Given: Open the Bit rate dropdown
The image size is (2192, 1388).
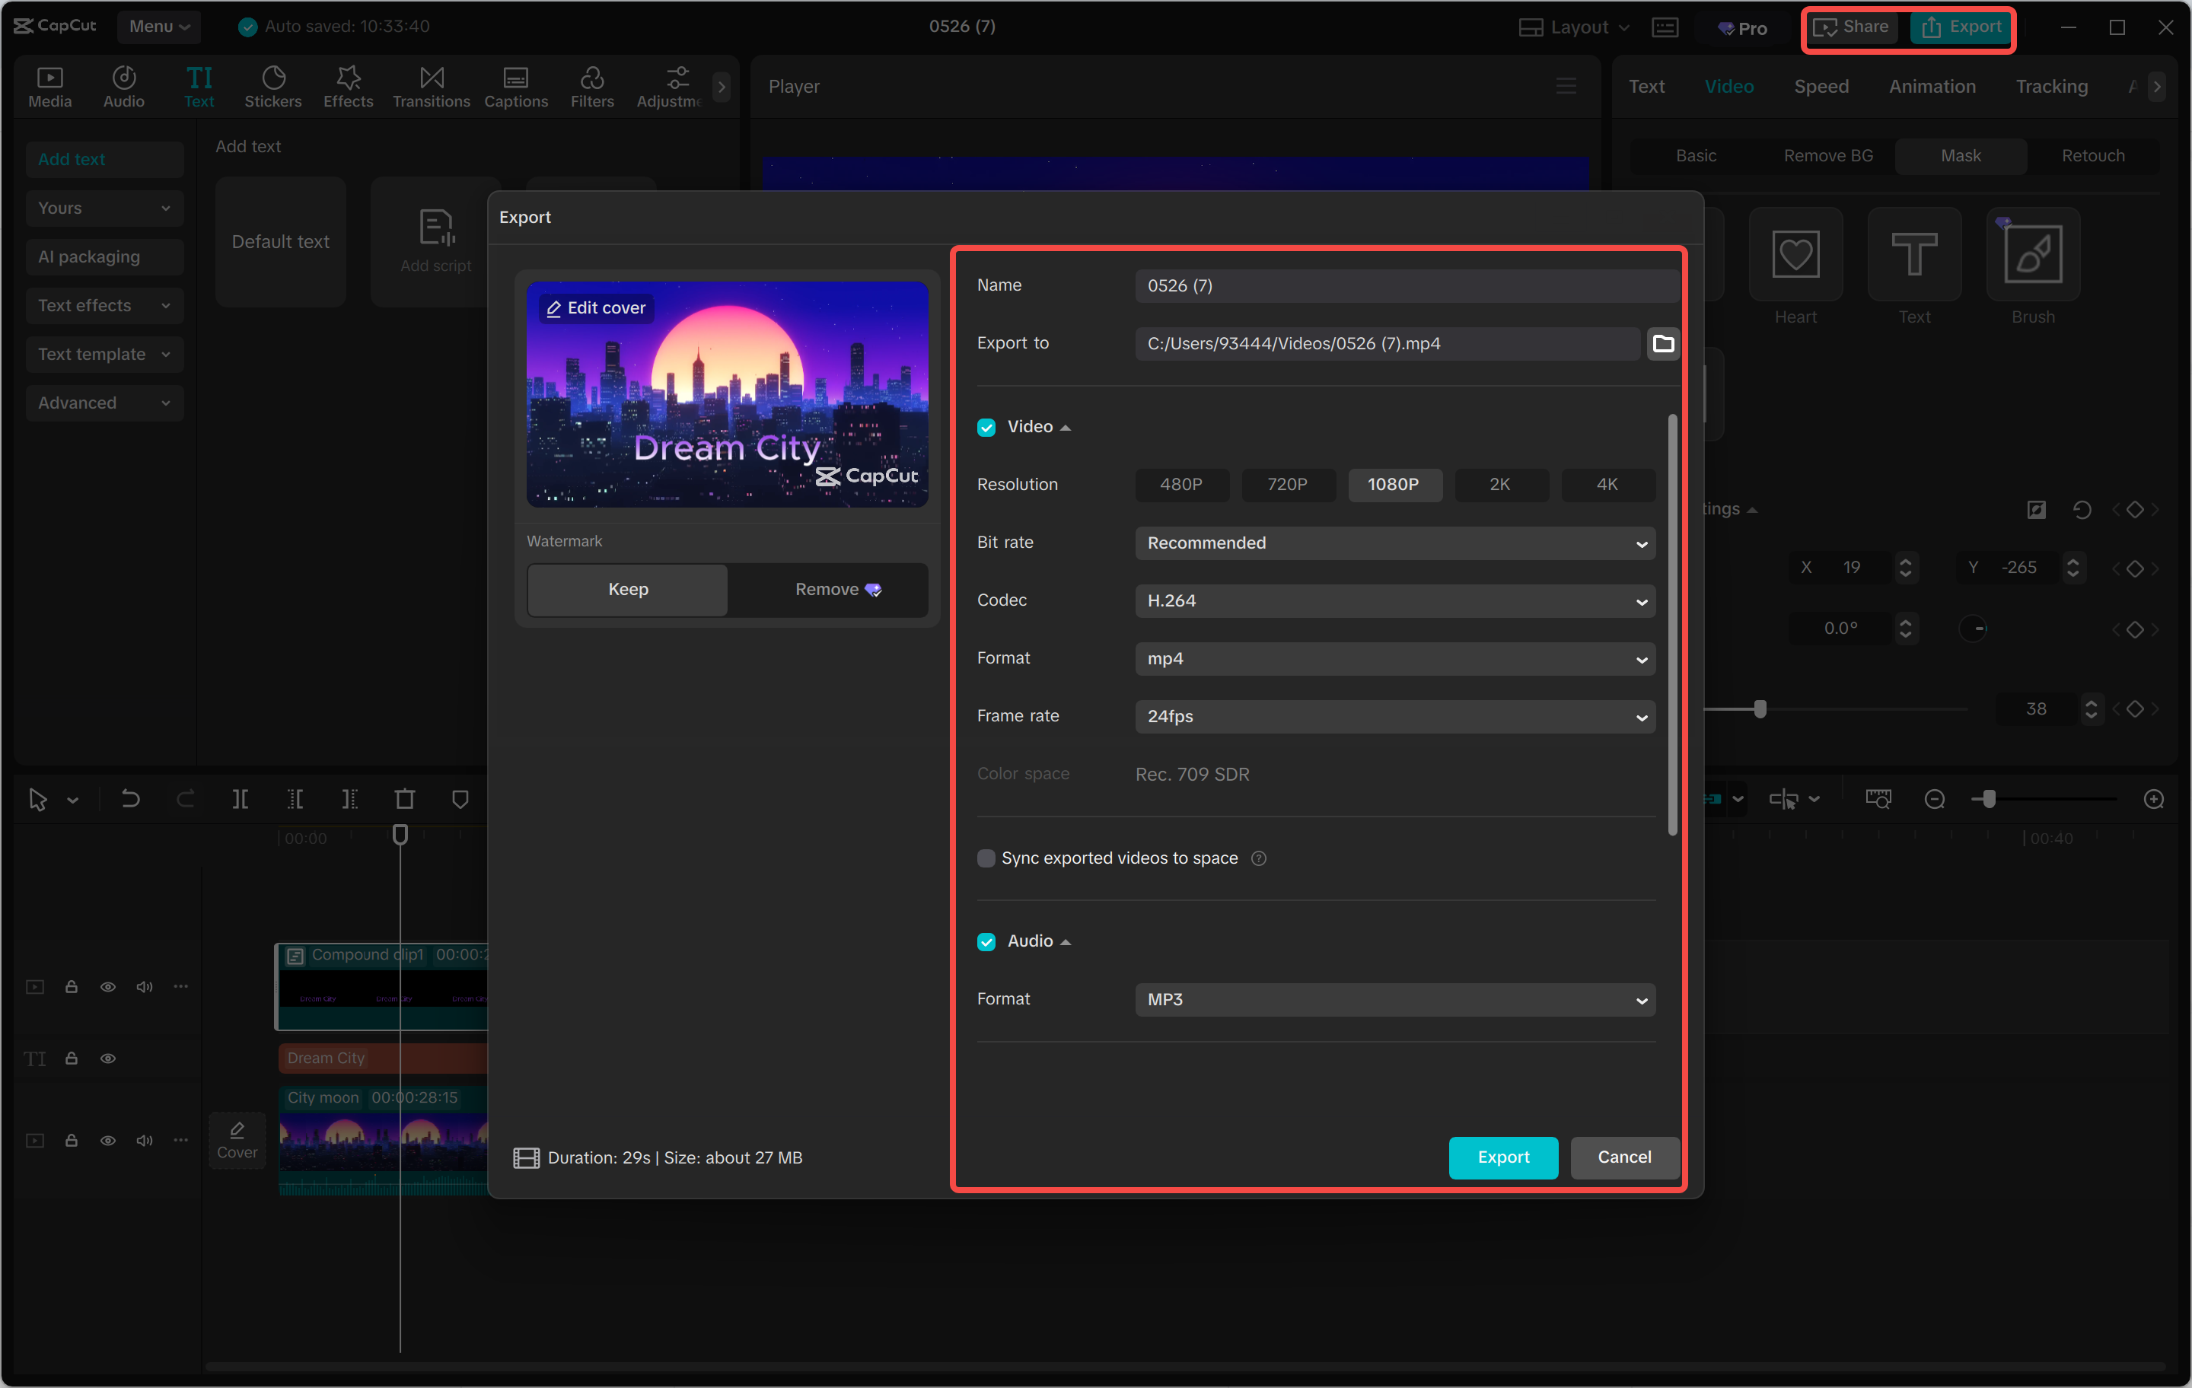Looking at the screenshot, I should pos(1394,543).
